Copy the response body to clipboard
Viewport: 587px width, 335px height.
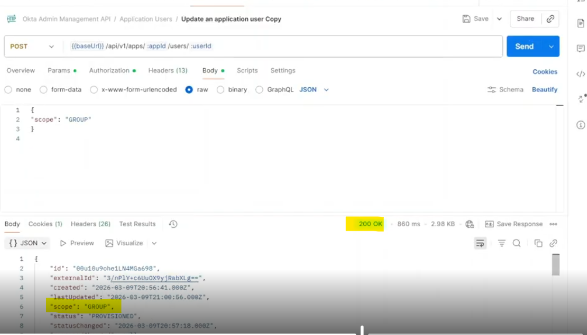538,243
